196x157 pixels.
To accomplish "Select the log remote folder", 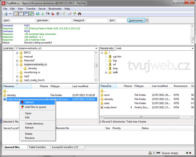I will click(115, 61).
